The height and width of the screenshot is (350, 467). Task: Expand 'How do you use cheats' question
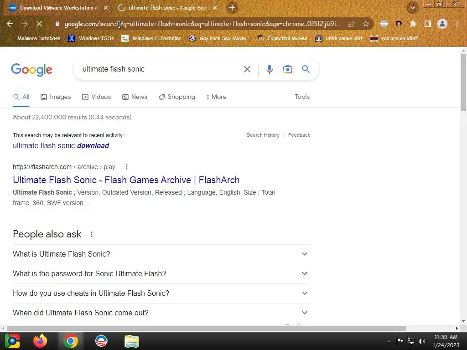[161, 293]
